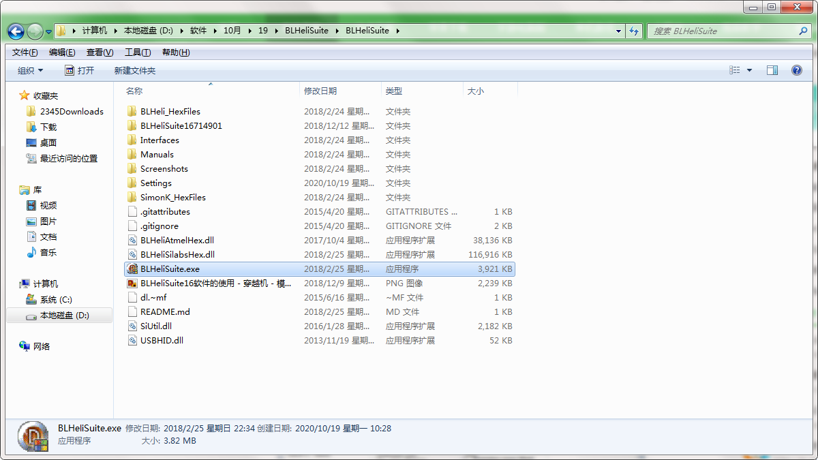Select the 库 node in navigation pane
Screen dimensions: 818x460
point(37,189)
